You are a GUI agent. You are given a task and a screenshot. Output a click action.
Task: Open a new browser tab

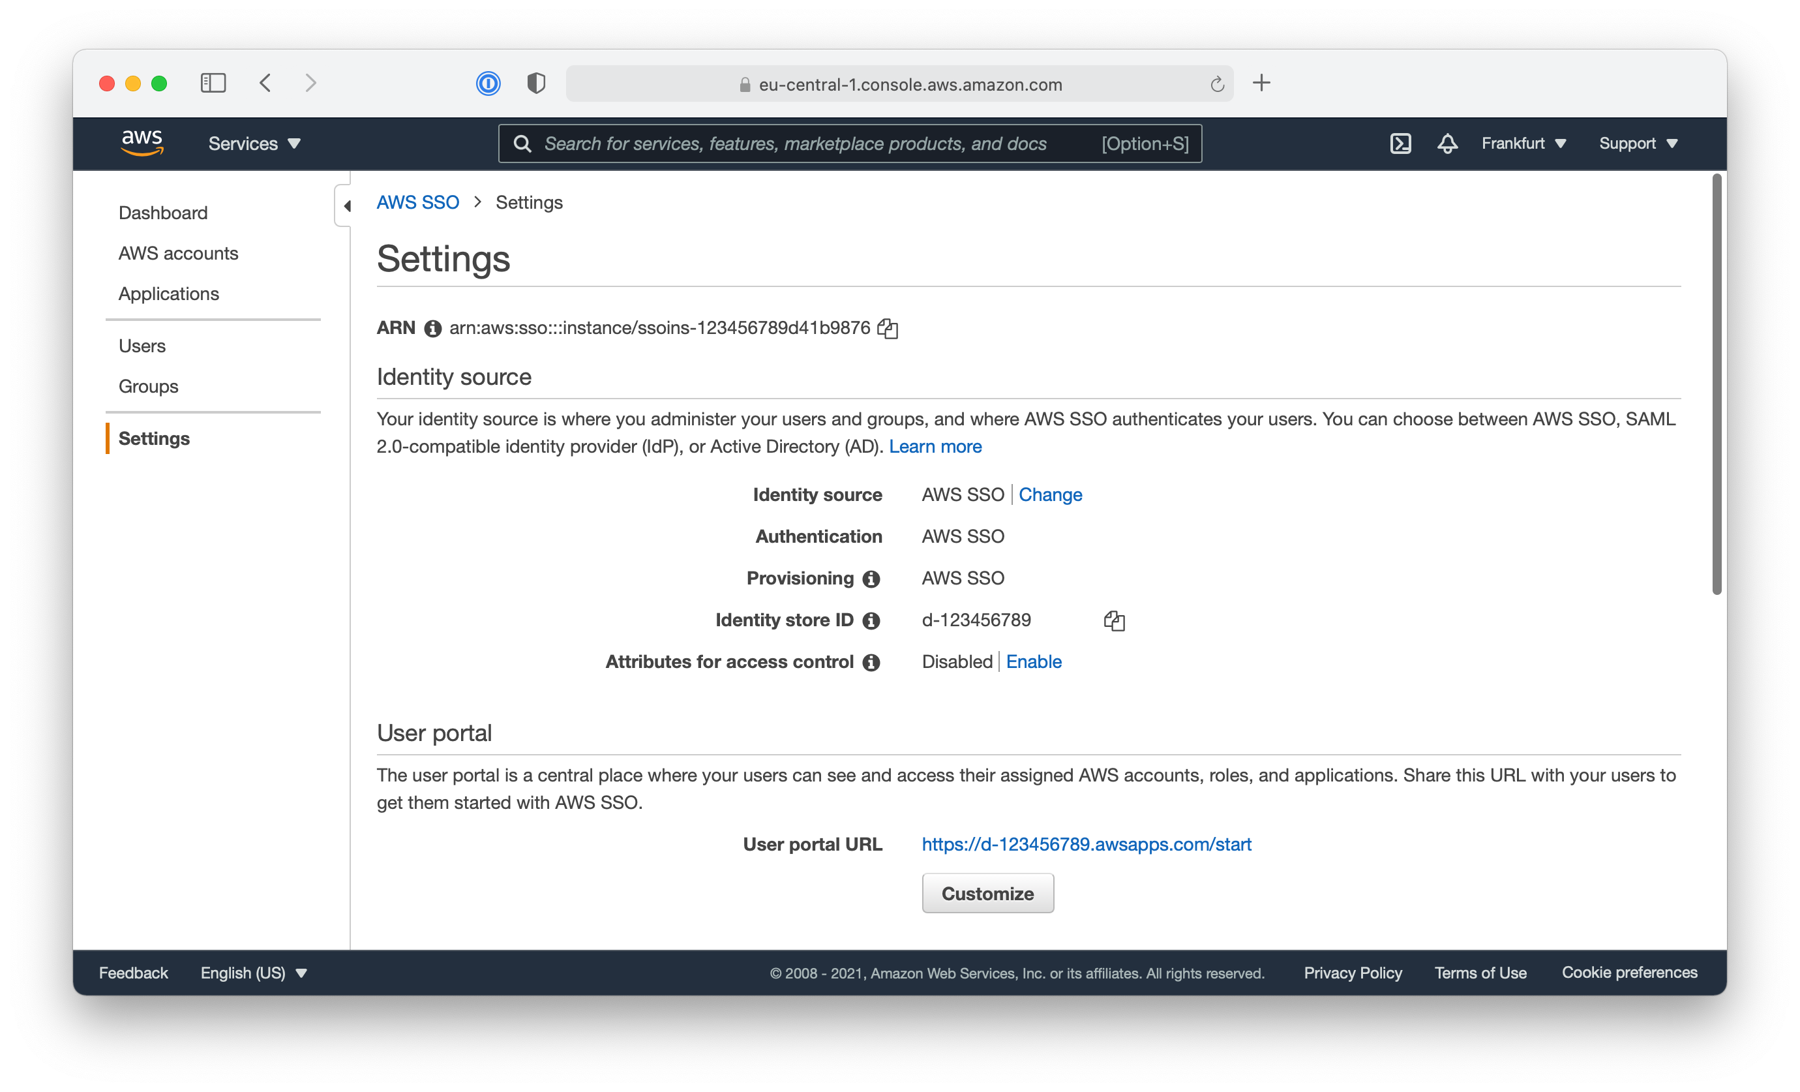1261,83
